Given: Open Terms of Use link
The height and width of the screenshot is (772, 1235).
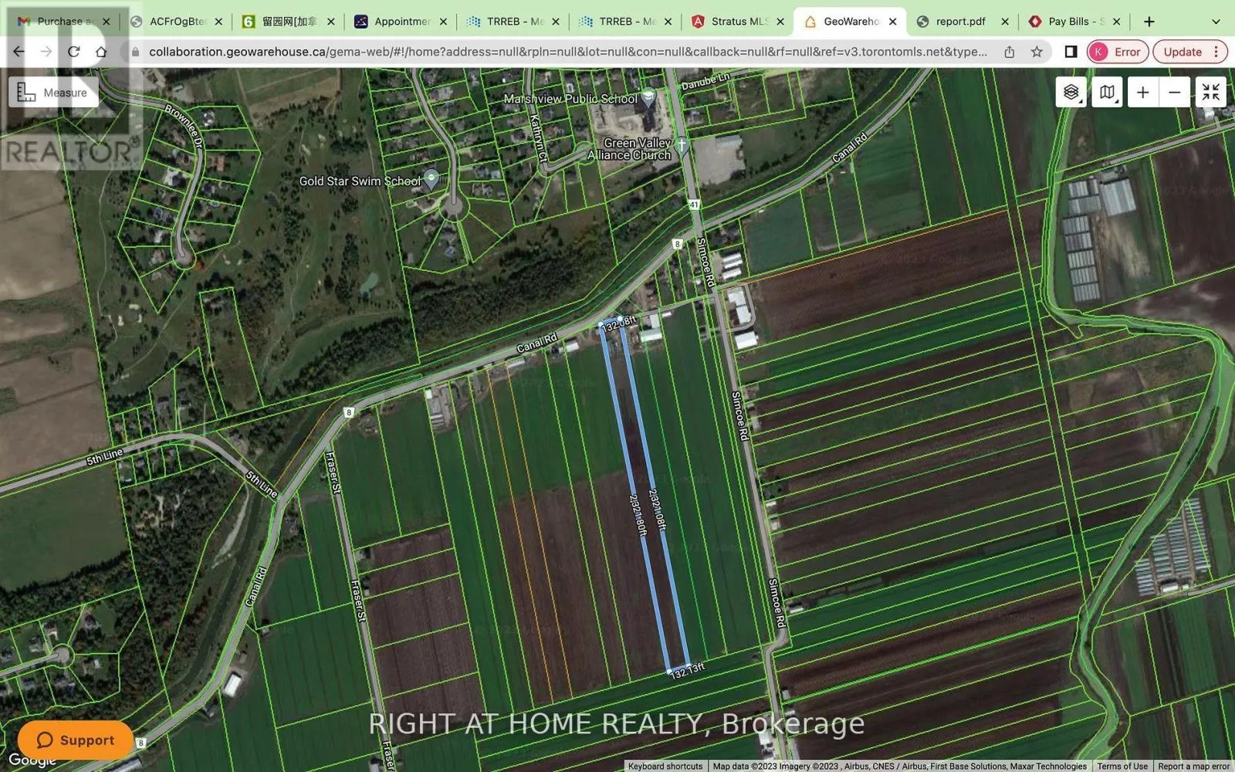Looking at the screenshot, I should pyautogui.click(x=1122, y=767).
